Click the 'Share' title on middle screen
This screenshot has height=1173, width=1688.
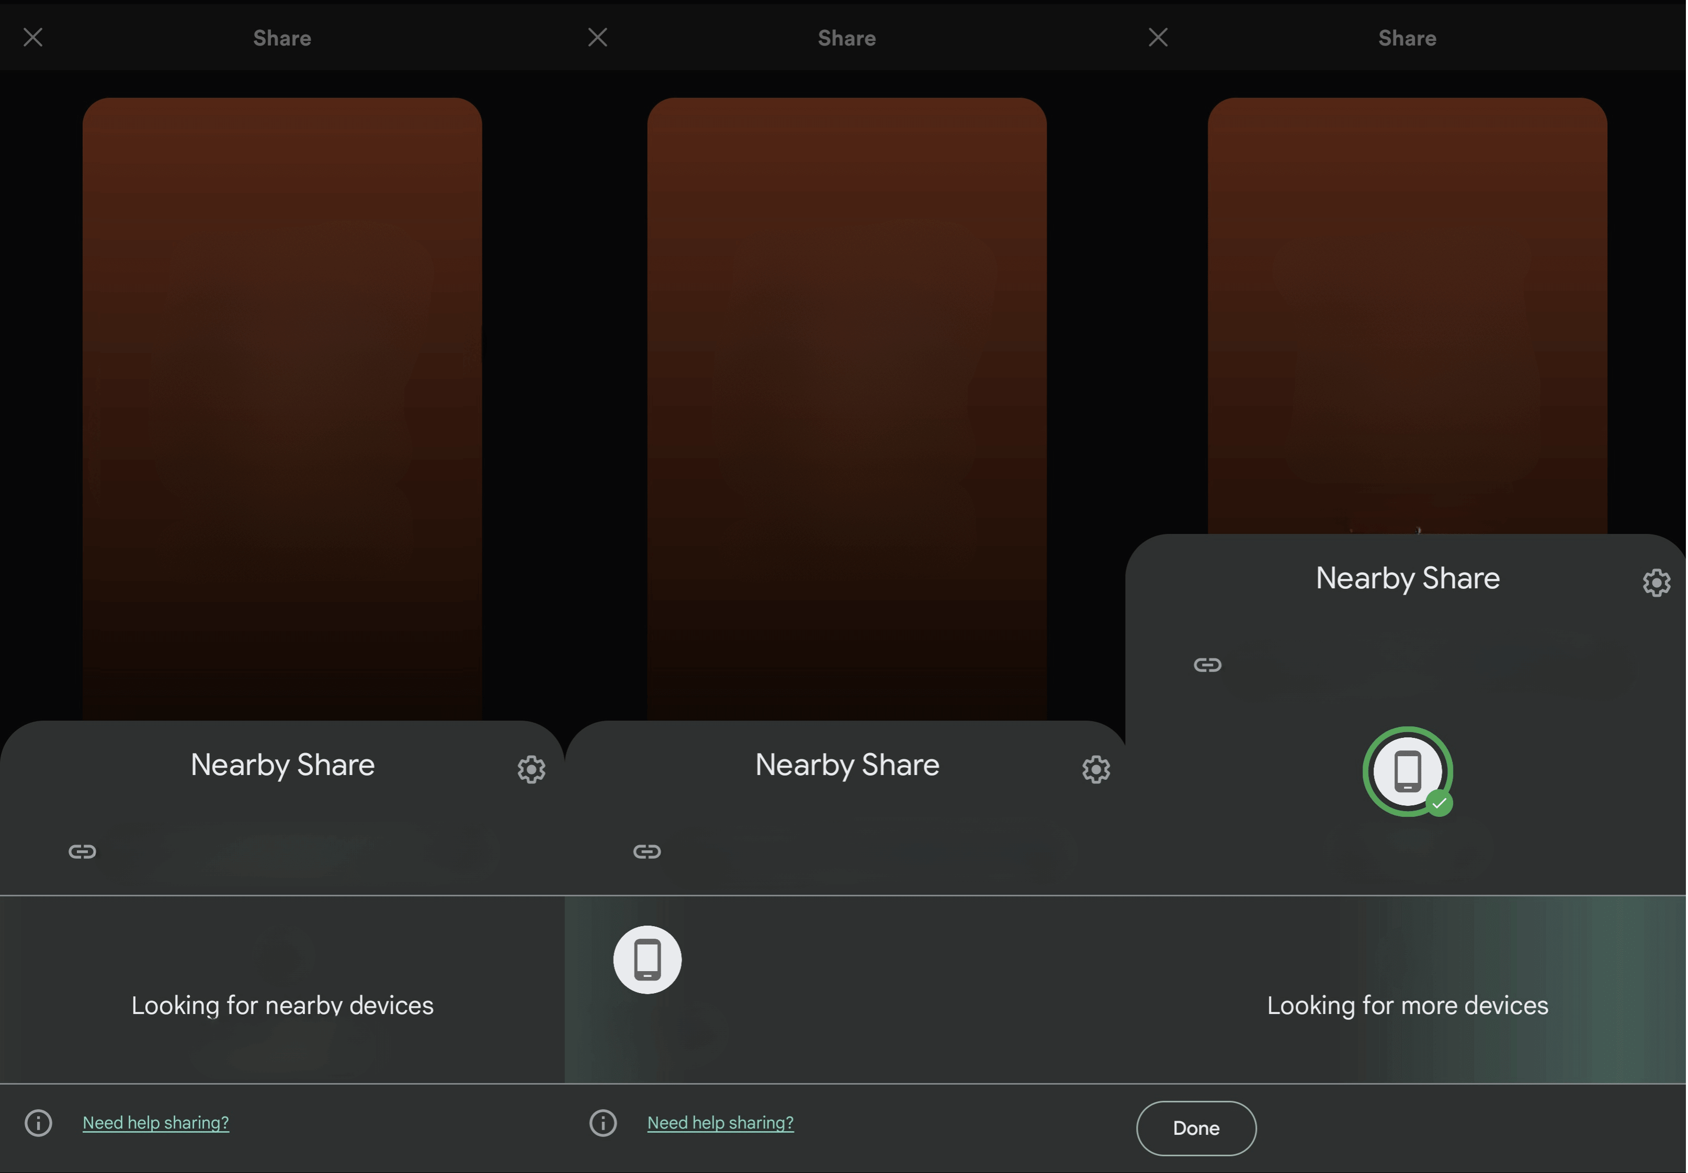[x=847, y=38]
